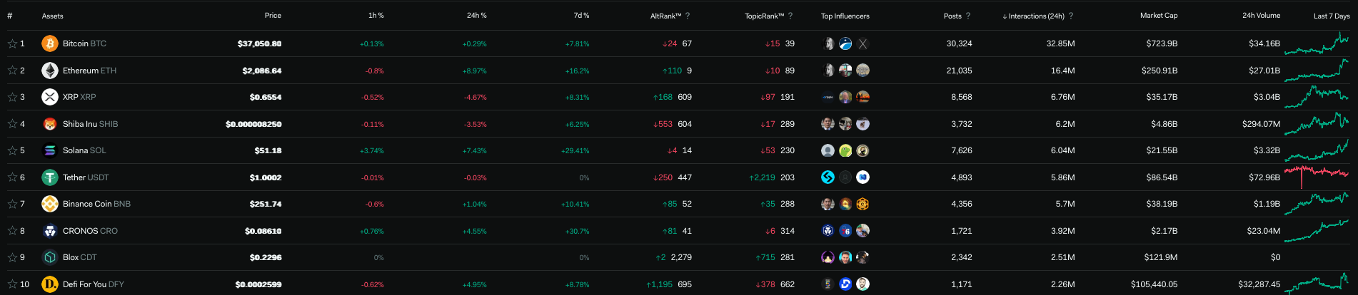Sort by the 24h % column header
This screenshot has width=1358, height=295.
pyautogui.click(x=477, y=15)
